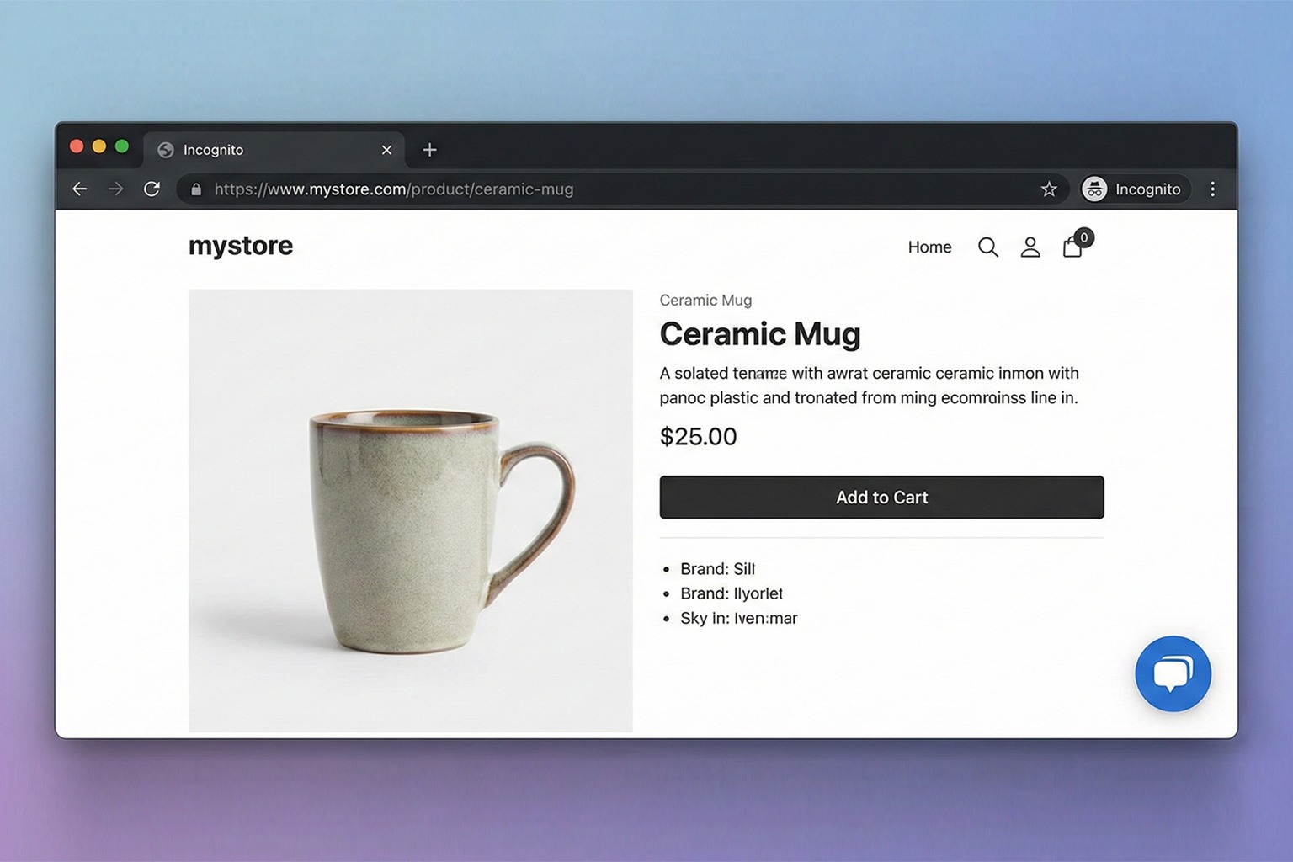Click the padlock icon in address bar
1293x862 pixels.
196,189
